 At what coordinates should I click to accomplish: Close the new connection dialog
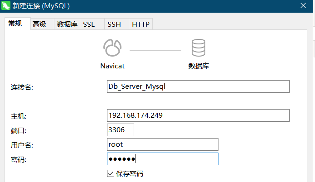coord(303,5)
